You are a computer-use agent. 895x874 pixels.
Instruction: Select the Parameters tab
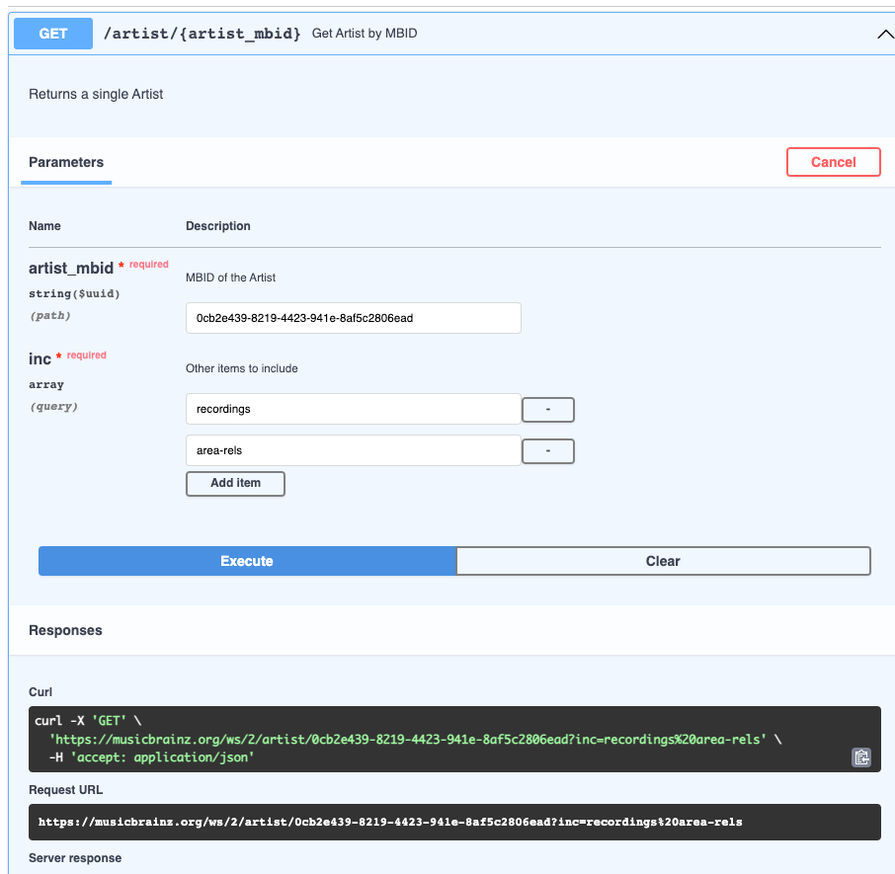[x=66, y=163]
